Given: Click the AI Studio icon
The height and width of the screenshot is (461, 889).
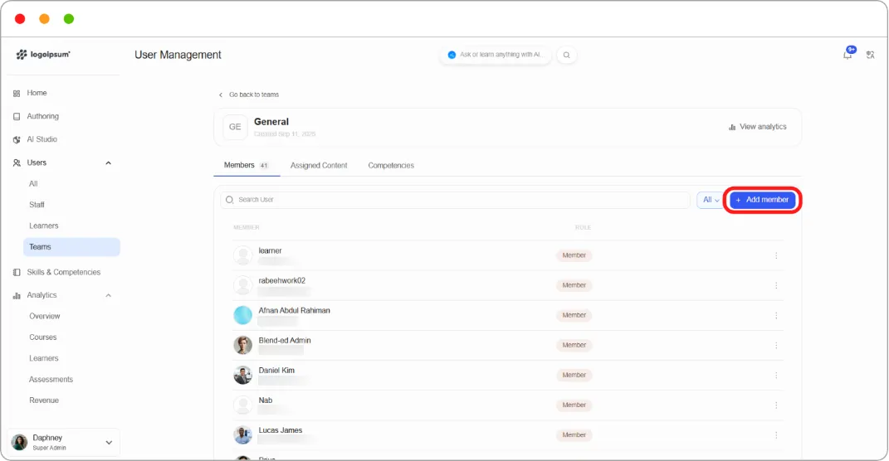Looking at the screenshot, I should [x=17, y=139].
